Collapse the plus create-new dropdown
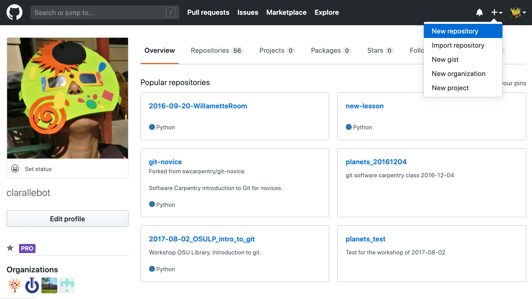Screen dimensions: 532x299 pyautogui.click(x=497, y=12)
